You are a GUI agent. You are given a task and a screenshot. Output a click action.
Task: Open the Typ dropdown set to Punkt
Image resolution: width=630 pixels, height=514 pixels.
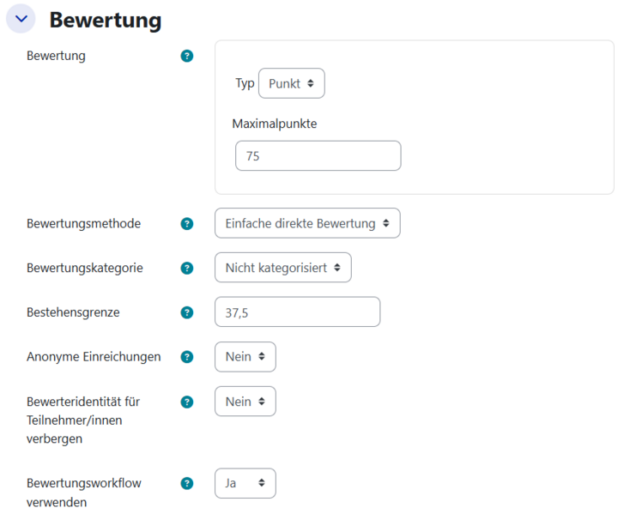pos(291,83)
